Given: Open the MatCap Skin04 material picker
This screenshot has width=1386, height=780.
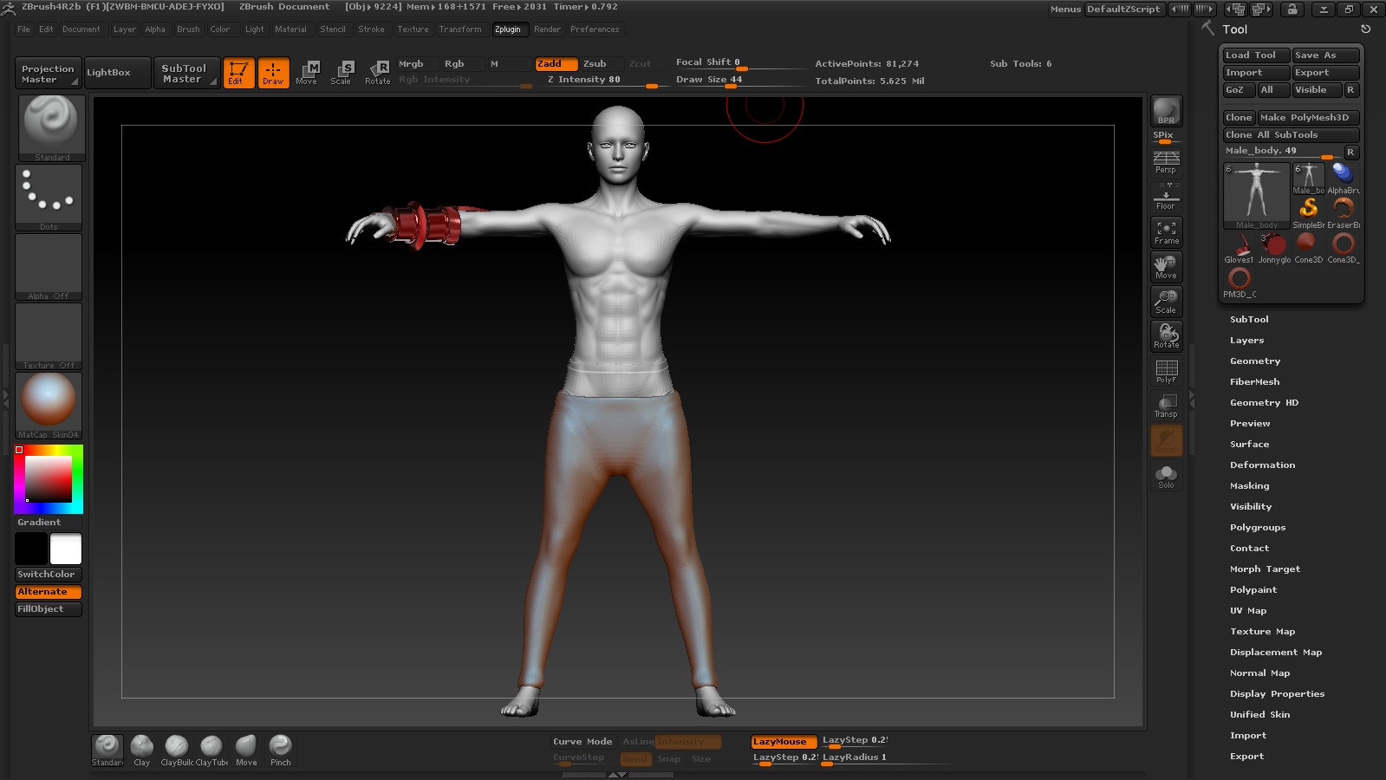Looking at the screenshot, I should 49,406.
